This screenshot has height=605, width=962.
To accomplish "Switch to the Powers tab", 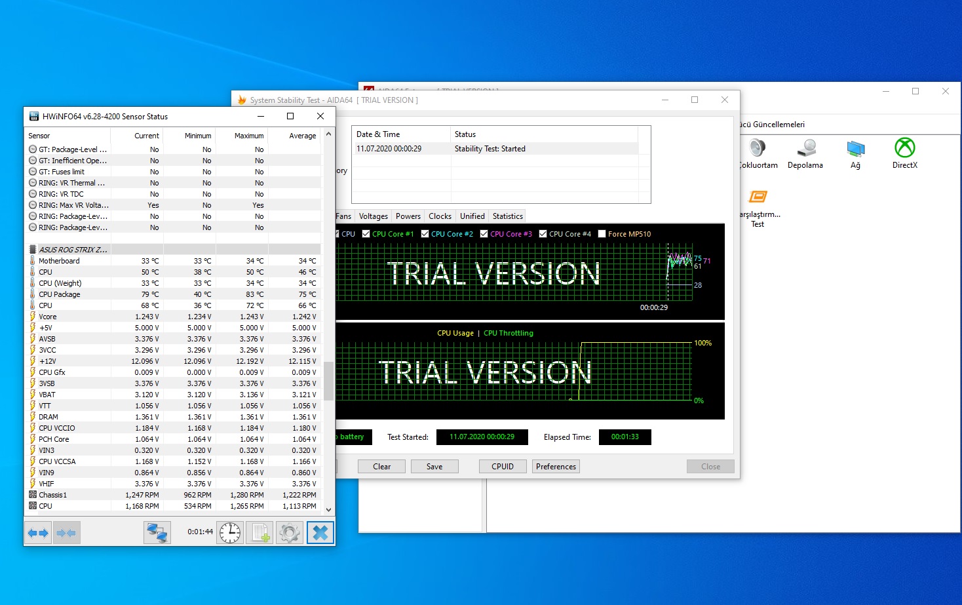I will [x=408, y=216].
